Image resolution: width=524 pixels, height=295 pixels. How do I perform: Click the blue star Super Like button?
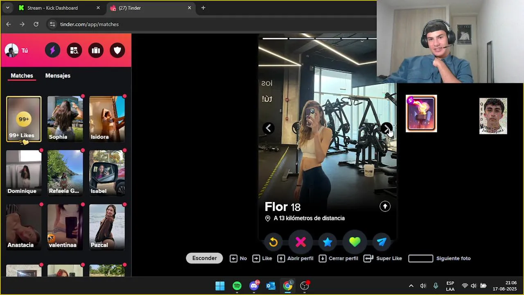click(x=327, y=242)
